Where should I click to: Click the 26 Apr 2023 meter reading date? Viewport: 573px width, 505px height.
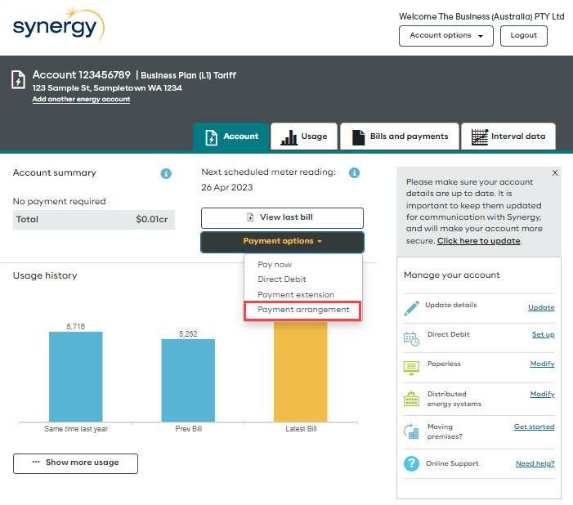(227, 187)
